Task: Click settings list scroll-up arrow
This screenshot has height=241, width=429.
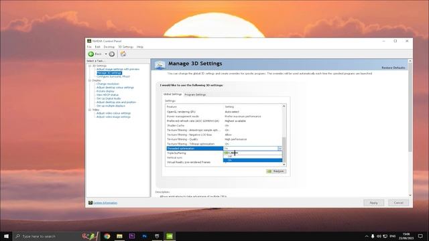Action: [x=284, y=106]
